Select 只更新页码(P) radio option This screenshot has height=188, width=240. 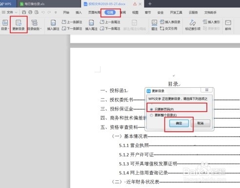162,109
